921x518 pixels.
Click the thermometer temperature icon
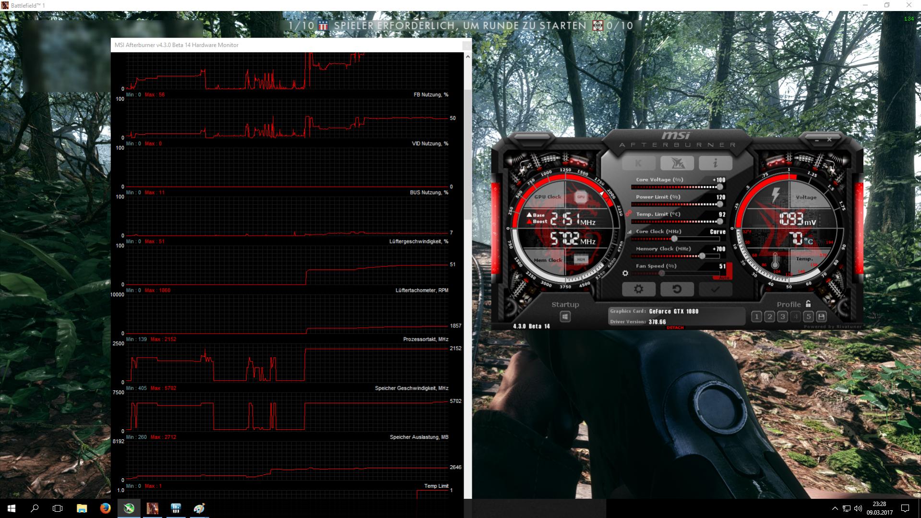coord(775,262)
